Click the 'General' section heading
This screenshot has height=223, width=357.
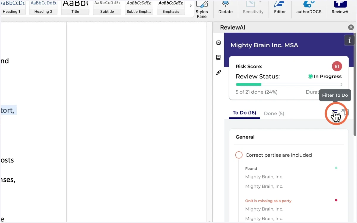(245, 137)
